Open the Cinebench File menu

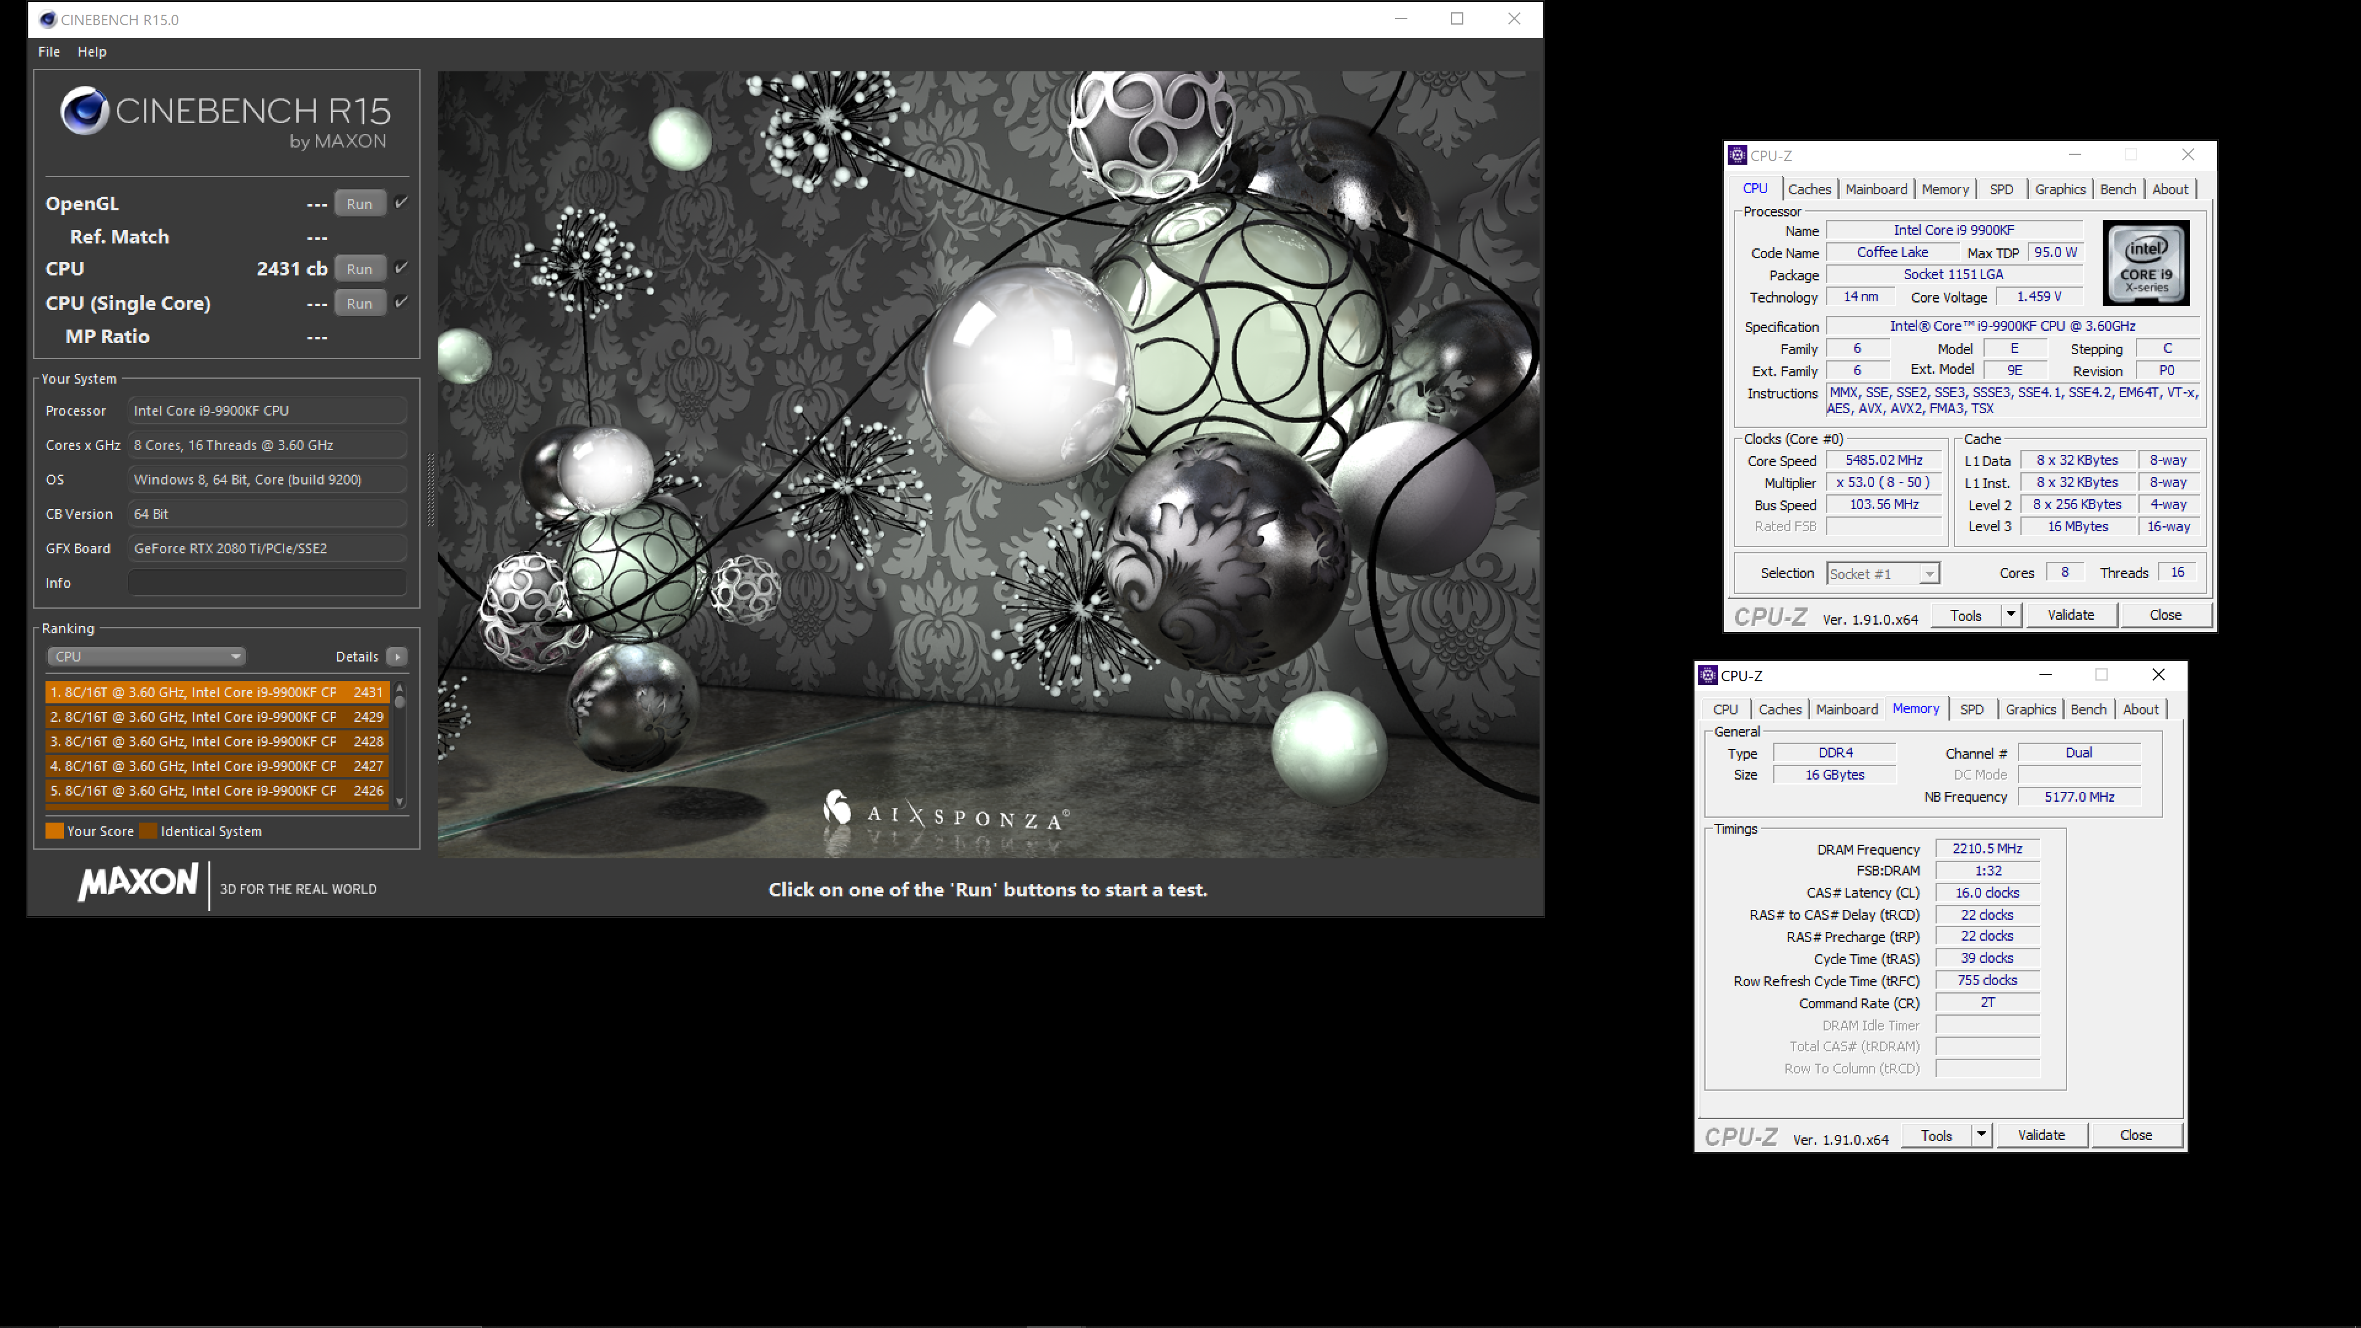pos(49,51)
